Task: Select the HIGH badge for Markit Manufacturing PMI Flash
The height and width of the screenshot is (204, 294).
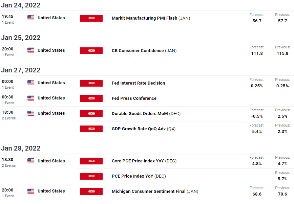Action: coord(91,18)
